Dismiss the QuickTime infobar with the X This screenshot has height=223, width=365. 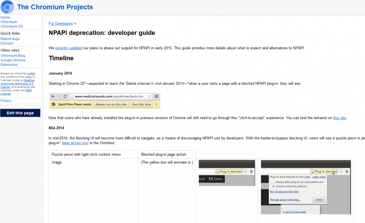click(x=156, y=104)
